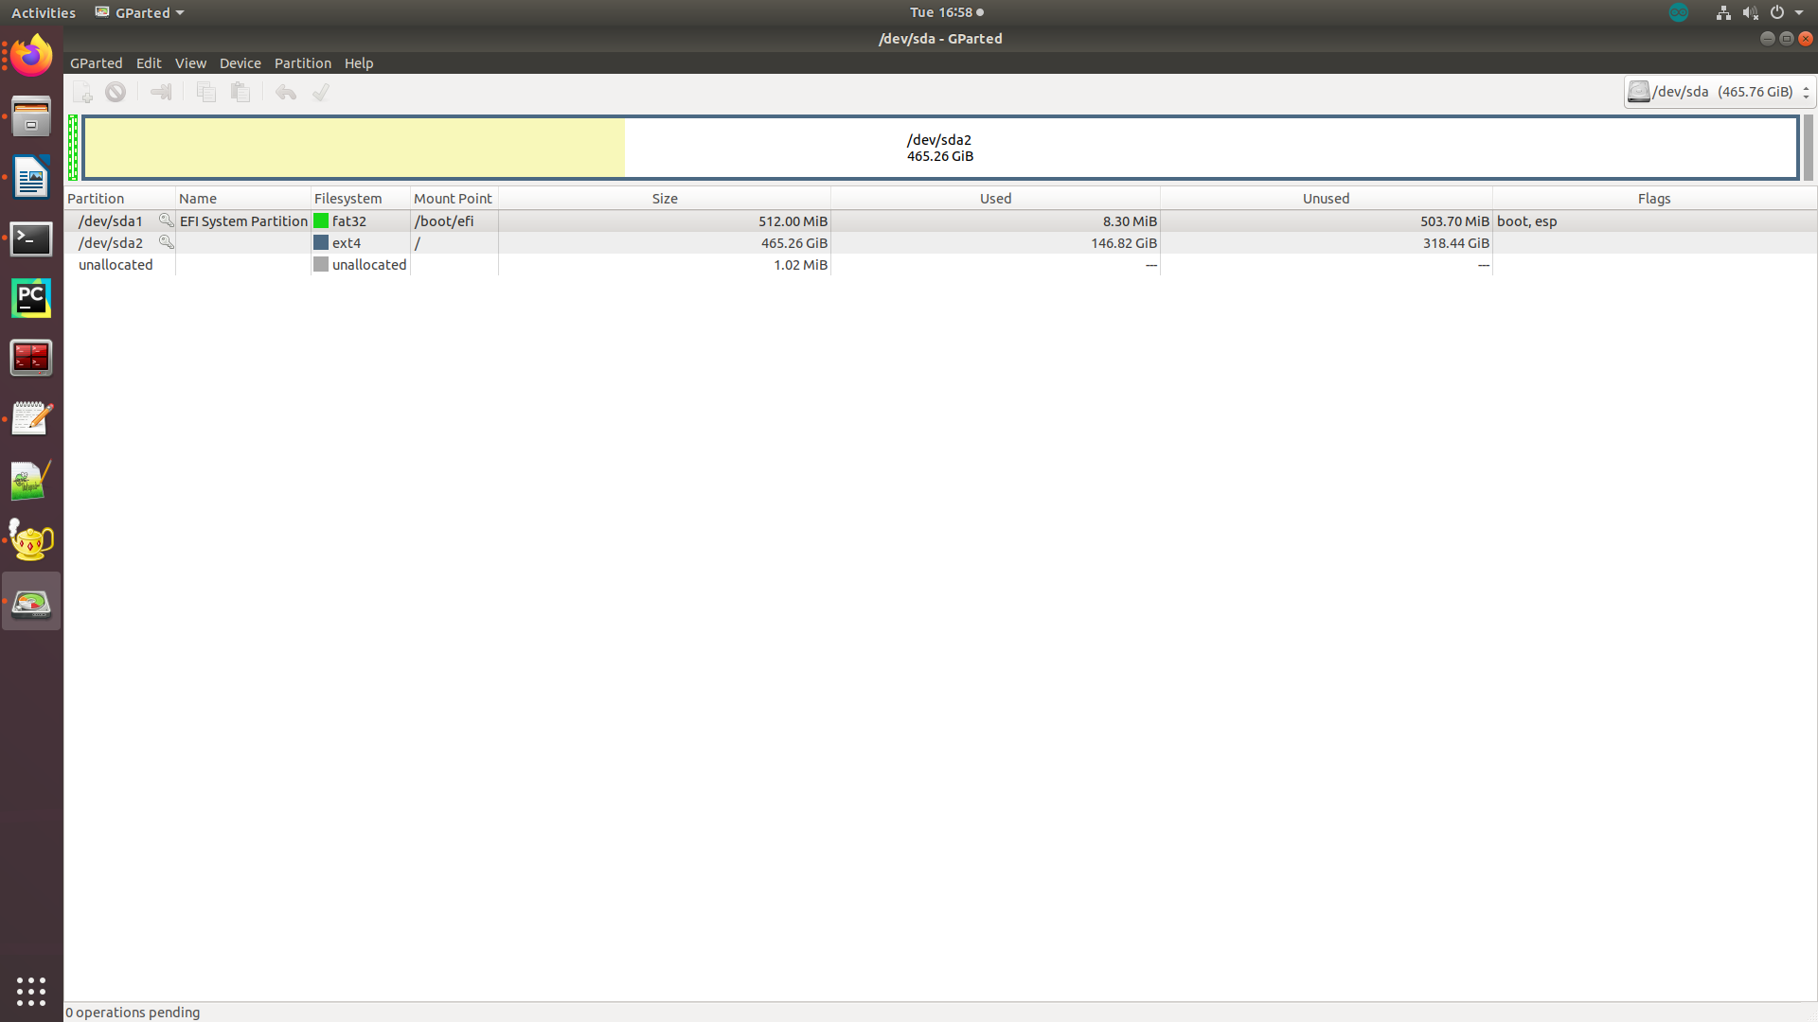The height and width of the screenshot is (1022, 1818).
Task: Open the Activities overview
Action: click(x=43, y=12)
